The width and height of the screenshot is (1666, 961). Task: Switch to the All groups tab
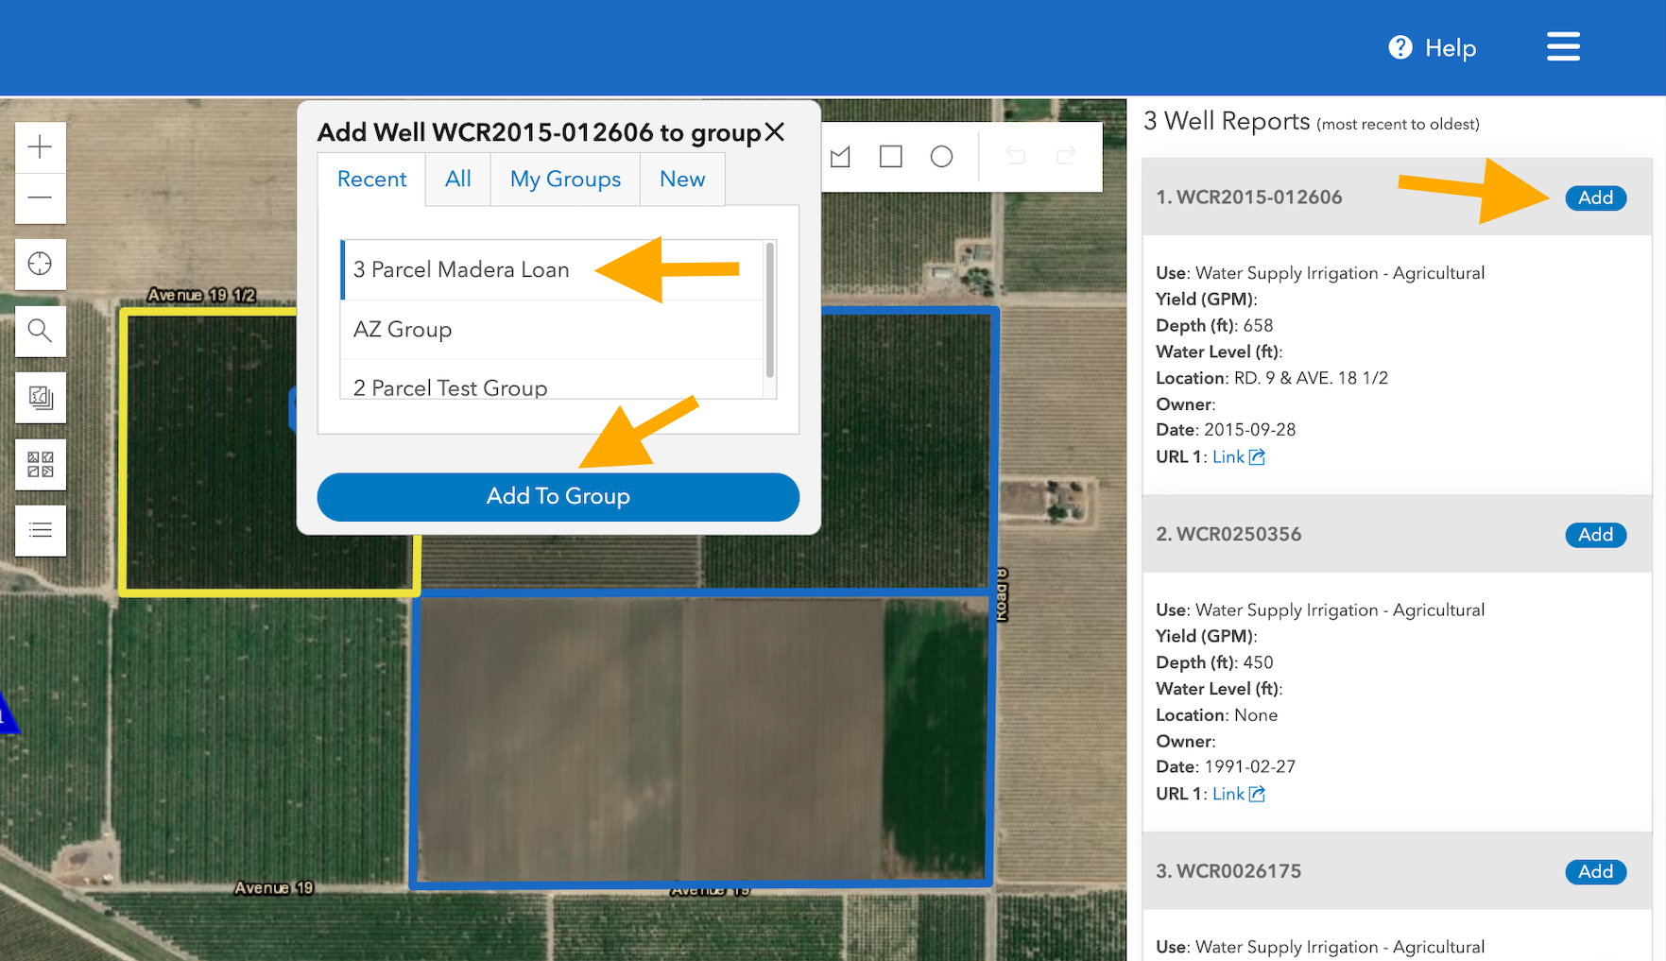click(x=457, y=180)
